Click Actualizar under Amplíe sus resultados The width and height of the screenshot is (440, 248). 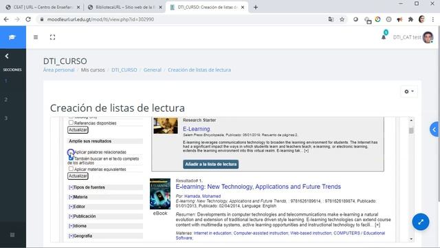pos(78,176)
